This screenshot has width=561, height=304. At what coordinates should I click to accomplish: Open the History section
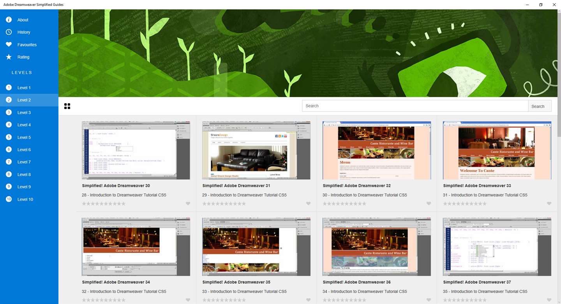point(29,32)
